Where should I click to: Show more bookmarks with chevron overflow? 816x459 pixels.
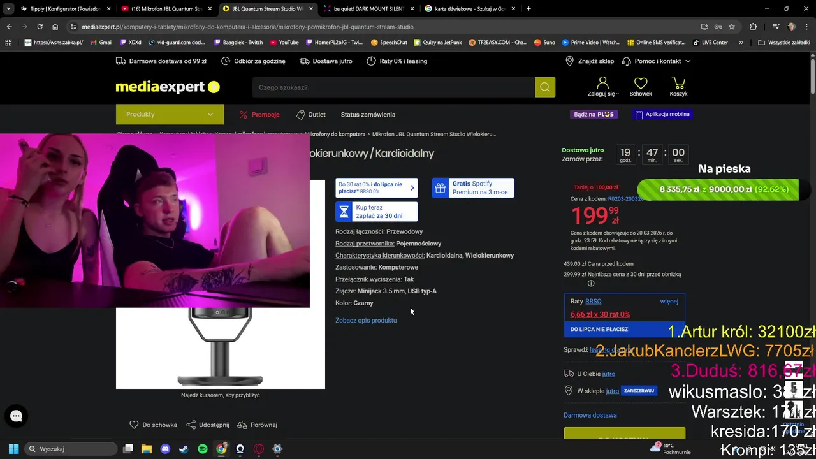(741, 43)
